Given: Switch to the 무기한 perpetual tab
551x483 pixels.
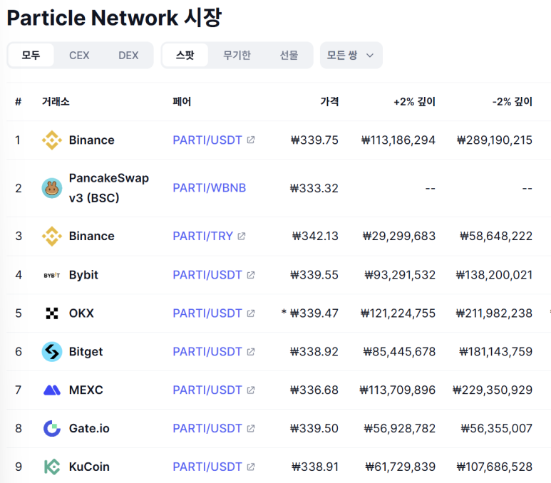Looking at the screenshot, I should coord(237,55).
